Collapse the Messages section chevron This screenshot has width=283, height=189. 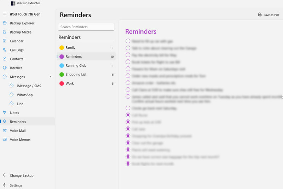pos(50,77)
